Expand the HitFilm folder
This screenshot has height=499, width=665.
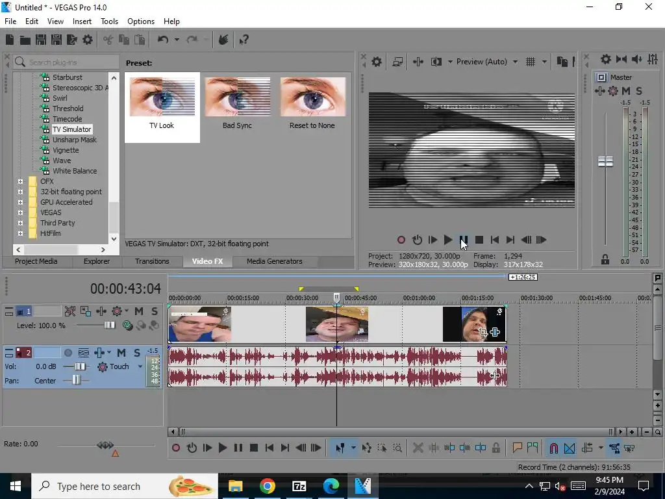[x=20, y=233]
